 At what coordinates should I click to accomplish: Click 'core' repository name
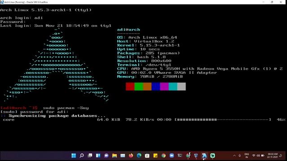pyautogui.click(x=9, y=120)
